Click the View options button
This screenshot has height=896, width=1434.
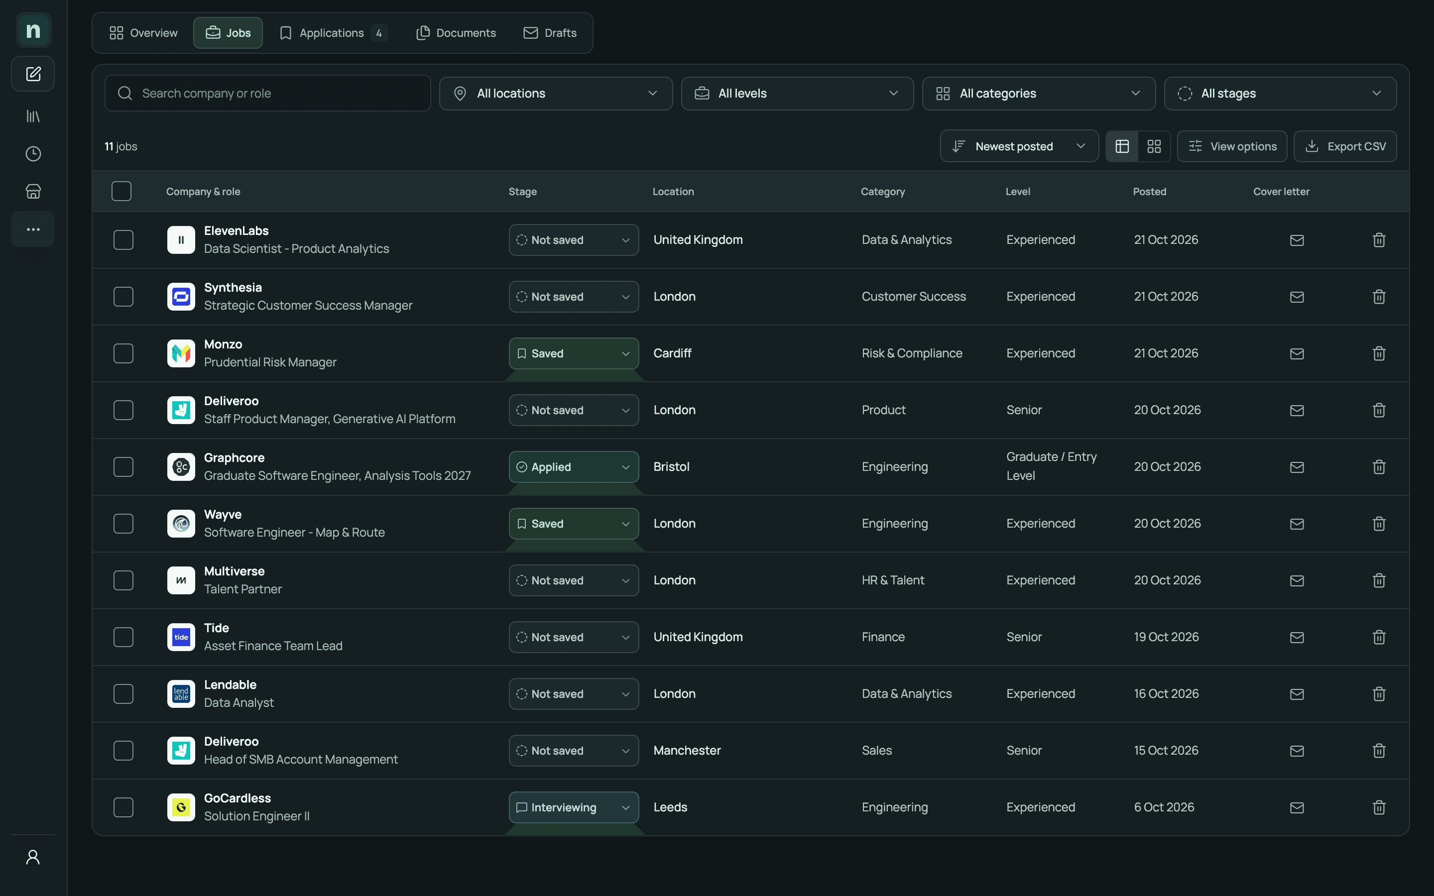(x=1232, y=146)
